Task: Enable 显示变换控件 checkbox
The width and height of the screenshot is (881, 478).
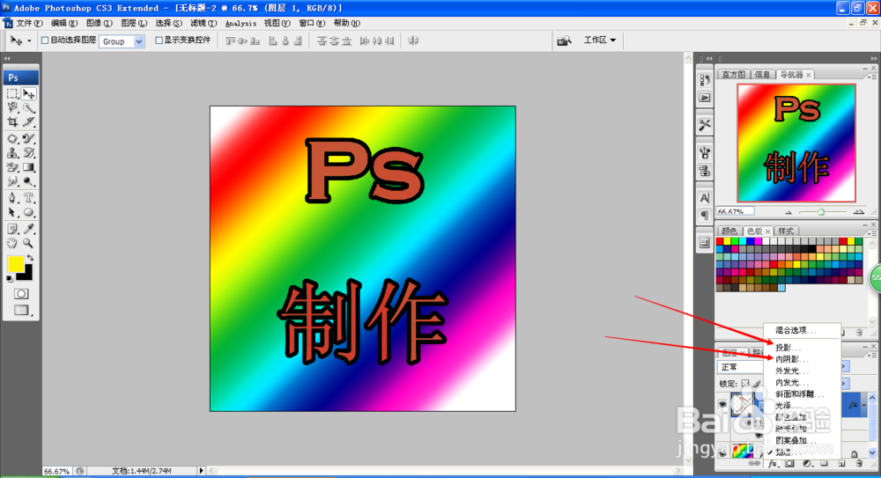Action: click(x=159, y=40)
